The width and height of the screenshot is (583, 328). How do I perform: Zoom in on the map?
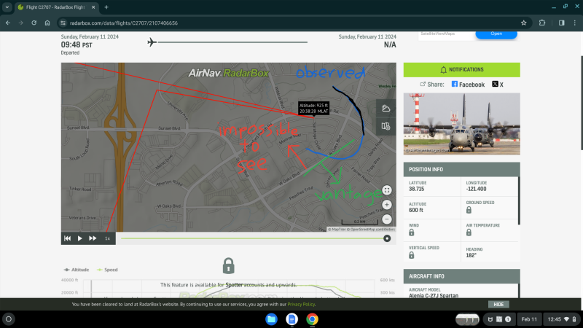[x=387, y=205]
